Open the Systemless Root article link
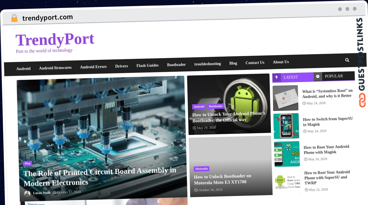The image size is (368, 205). pyautogui.click(x=327, y=94)
